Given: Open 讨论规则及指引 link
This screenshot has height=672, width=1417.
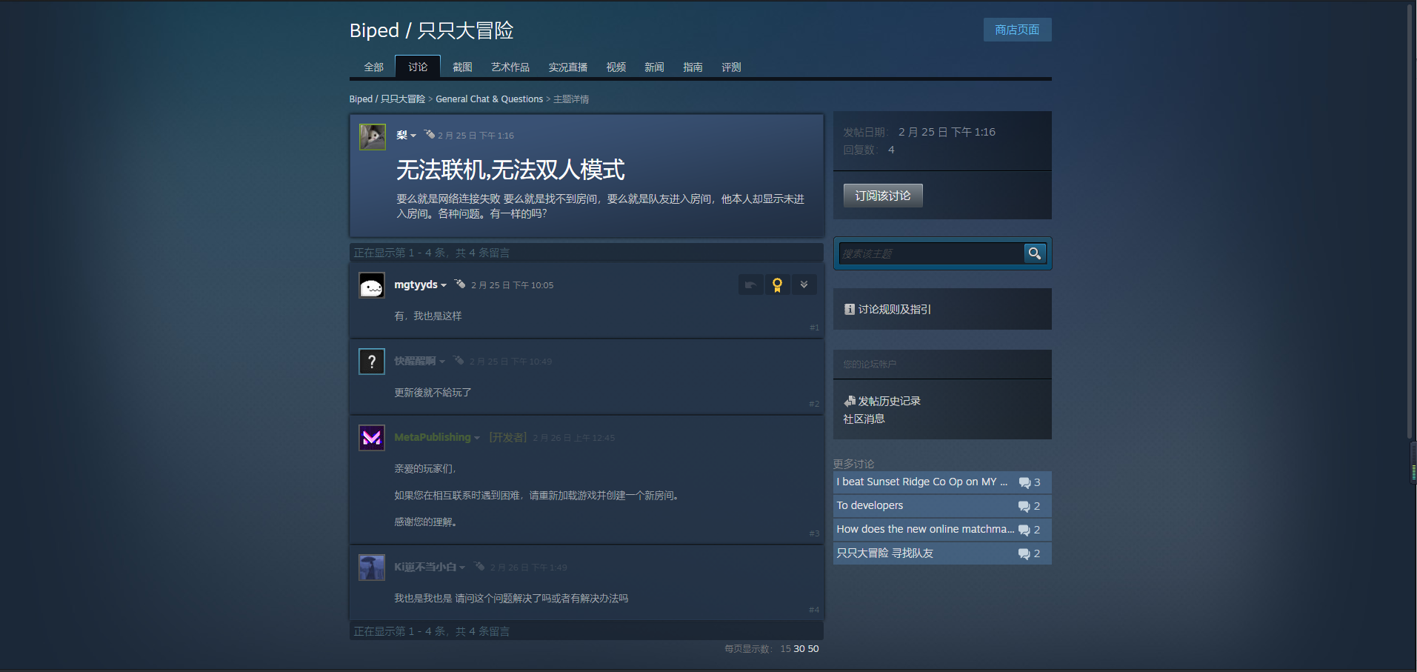Looking at the screenshot, I should [894, 309].
